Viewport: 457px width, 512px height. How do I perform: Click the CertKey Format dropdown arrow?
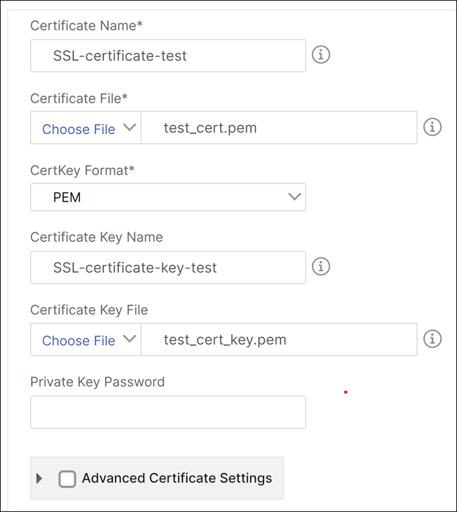click(295, 196)
